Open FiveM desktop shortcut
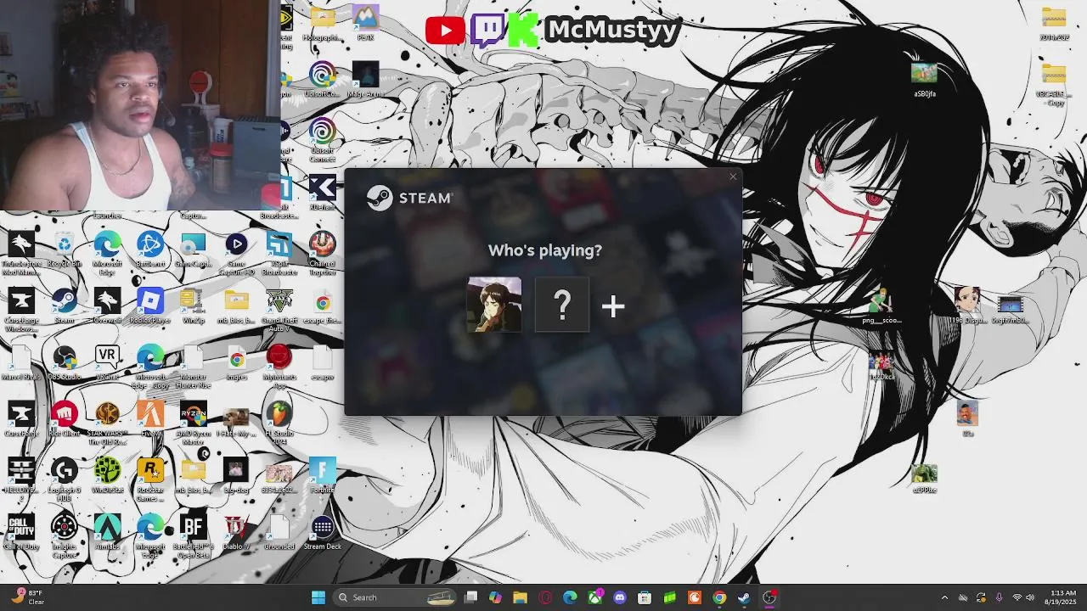Screen dimensions: 1087x611 click(150, 420)
